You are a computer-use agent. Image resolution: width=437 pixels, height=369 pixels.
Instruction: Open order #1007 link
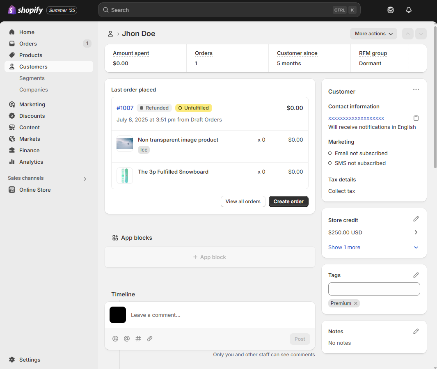coord(125,108)
